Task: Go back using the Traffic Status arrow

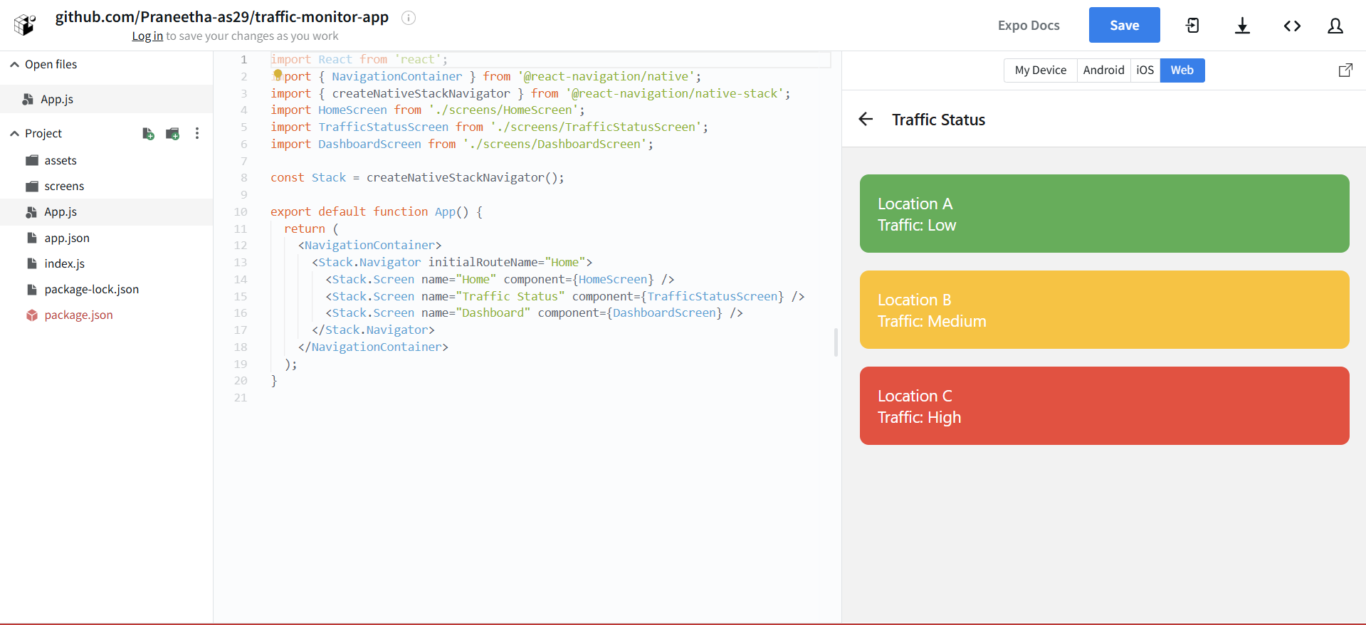Action: tap(866, 120)
